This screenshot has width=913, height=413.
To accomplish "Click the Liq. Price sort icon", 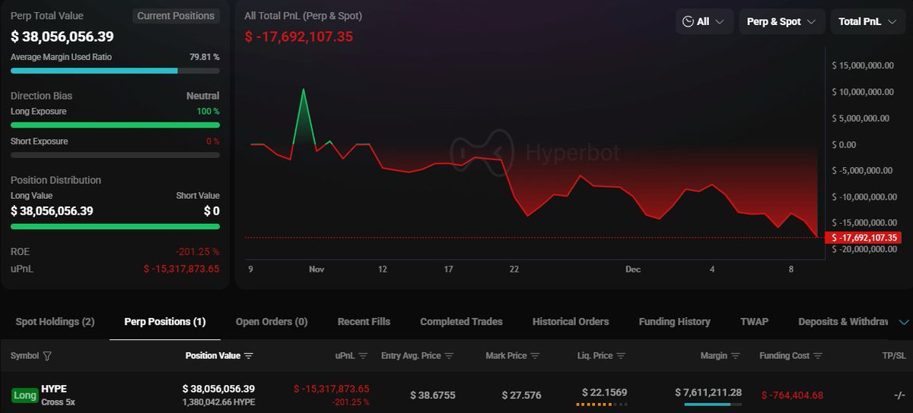I will click(622, 356).
